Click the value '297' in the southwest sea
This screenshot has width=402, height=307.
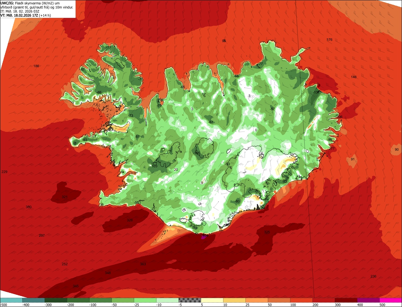[x=42, y=235]
